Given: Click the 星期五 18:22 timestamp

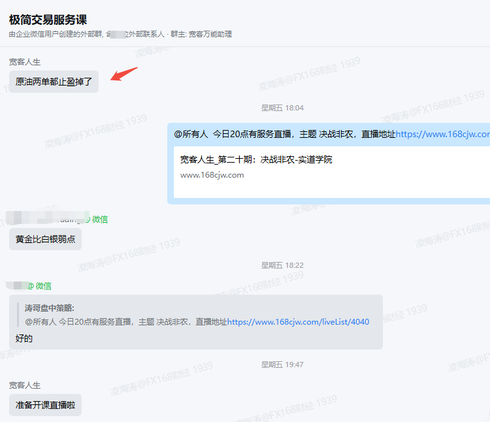Looking at the screenshot, I should pos(282,265).
